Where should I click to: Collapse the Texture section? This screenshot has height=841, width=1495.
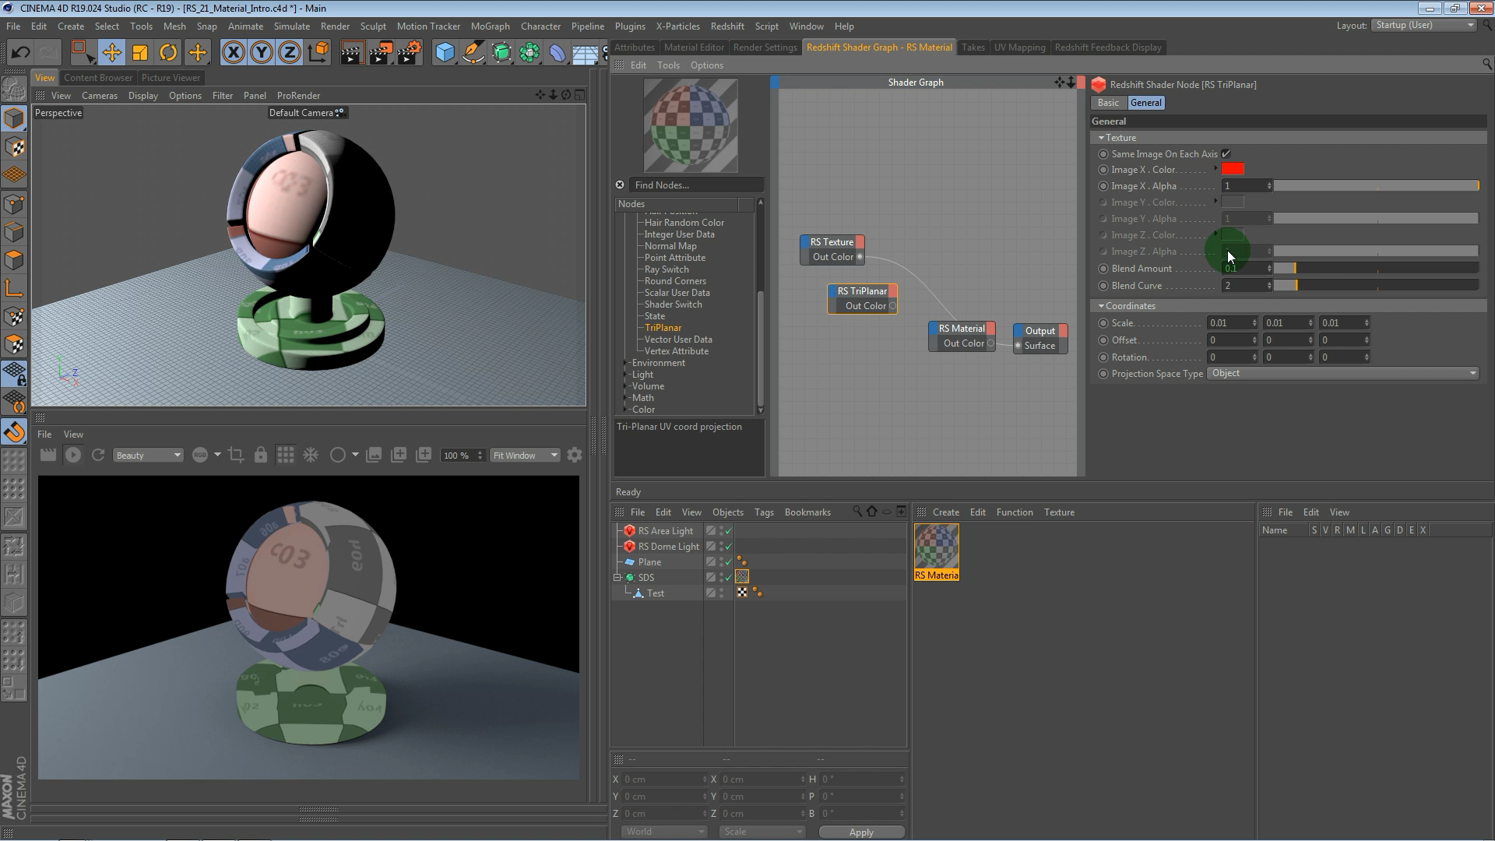(1101, 138)
